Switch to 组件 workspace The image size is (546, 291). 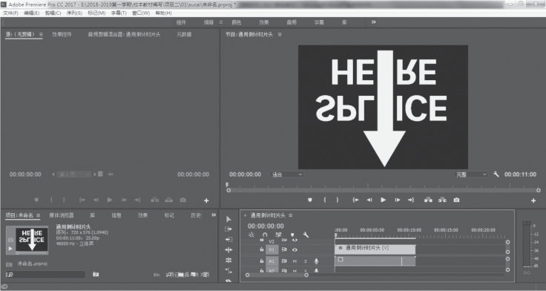(181, 22)
